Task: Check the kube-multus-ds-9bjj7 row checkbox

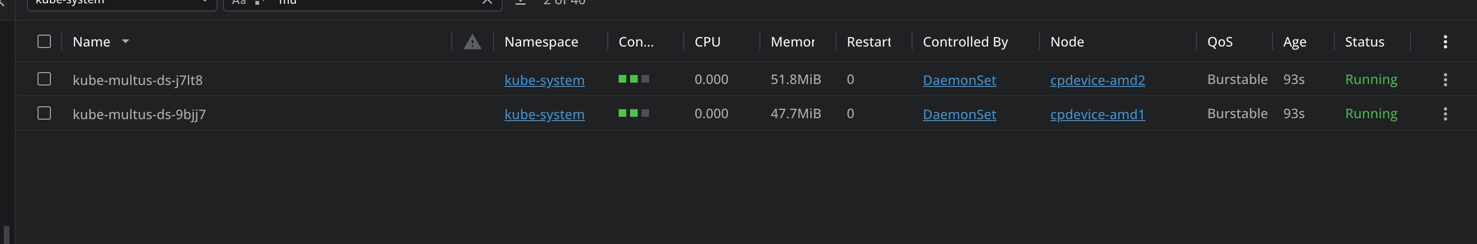Action: 44,113
